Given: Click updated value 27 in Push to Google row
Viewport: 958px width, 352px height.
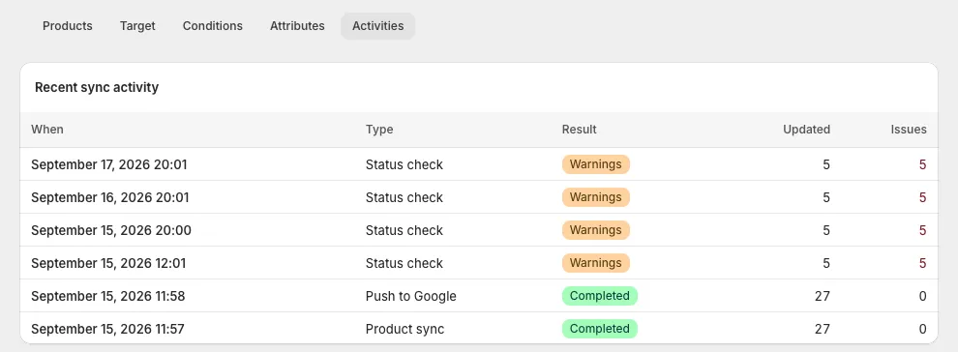Looking at the screenshot, I should [x=823, y=297].
